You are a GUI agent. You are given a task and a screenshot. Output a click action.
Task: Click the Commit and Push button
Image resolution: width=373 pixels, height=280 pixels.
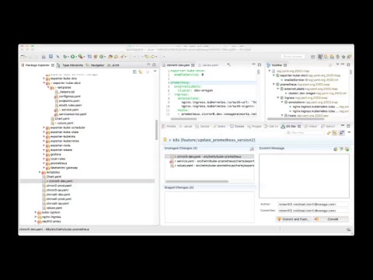(294, 219)
